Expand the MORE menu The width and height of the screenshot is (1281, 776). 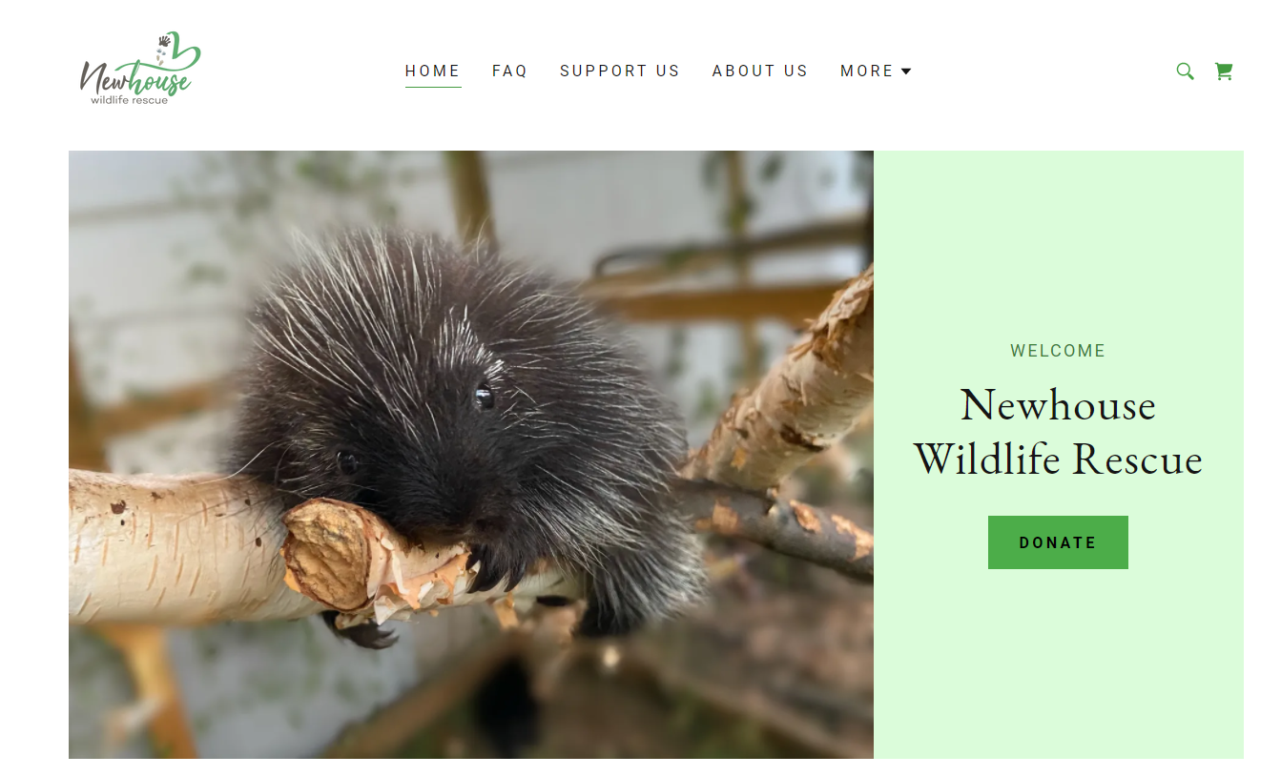tap(876, 71)
